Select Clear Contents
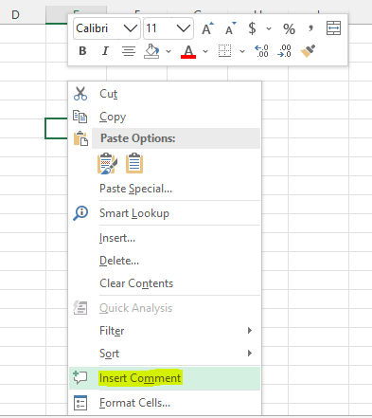This screenshot has height=418, width=372. [165, 283]
